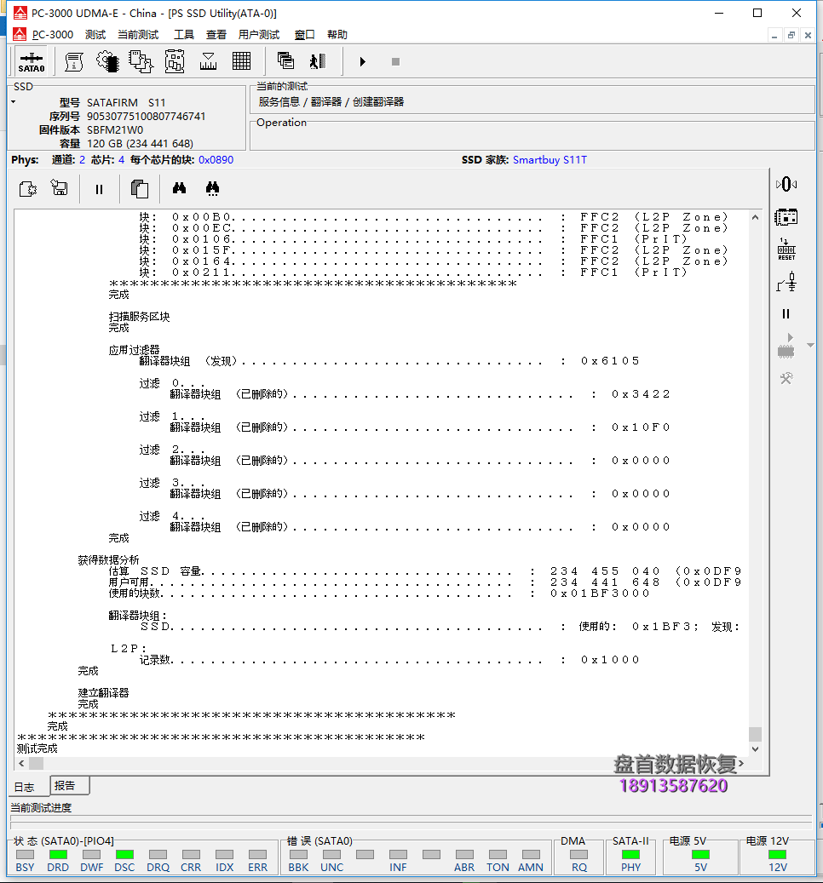Viewport: 823px width, 883px height.
Task: Click the SATA0 port selector icon
Action: tap(32, 62)
